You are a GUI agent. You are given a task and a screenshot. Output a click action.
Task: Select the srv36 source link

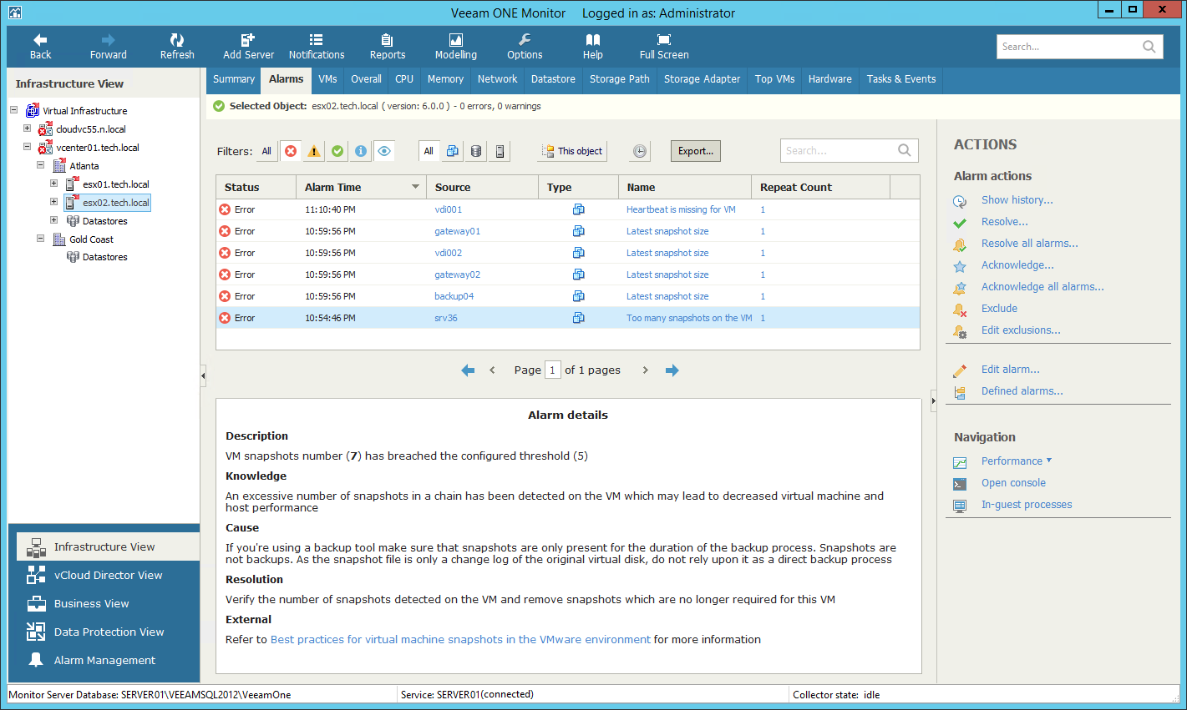[446, 318]
